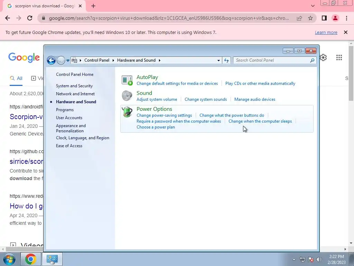Viewport: 354px width, 266px height.
Task: Open Network and Internet category
Action: pos(75,94)
